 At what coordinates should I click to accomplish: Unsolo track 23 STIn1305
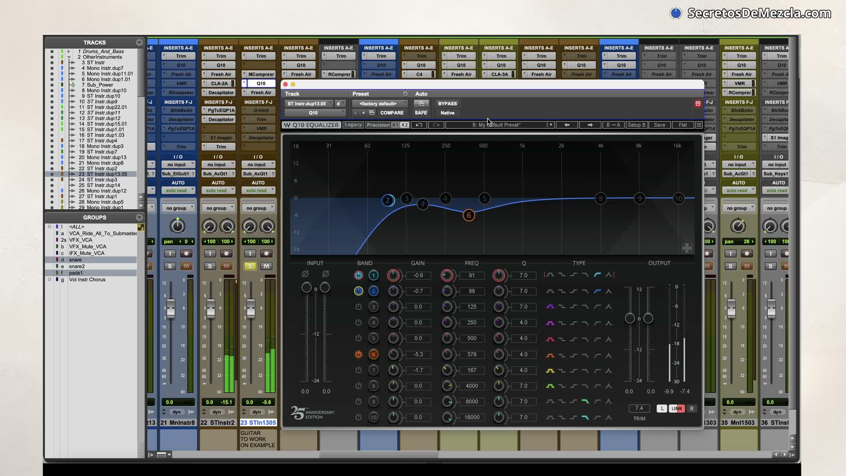(250, 266)
